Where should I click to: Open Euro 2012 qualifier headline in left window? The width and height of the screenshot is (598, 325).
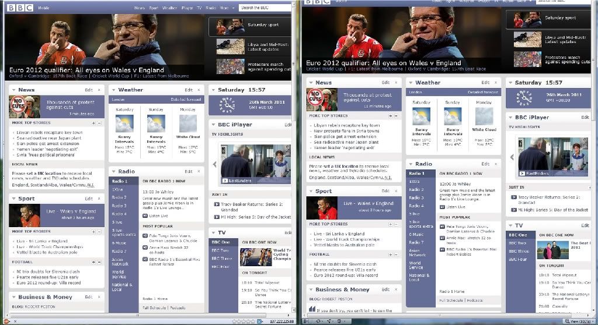tap(86, 70)
